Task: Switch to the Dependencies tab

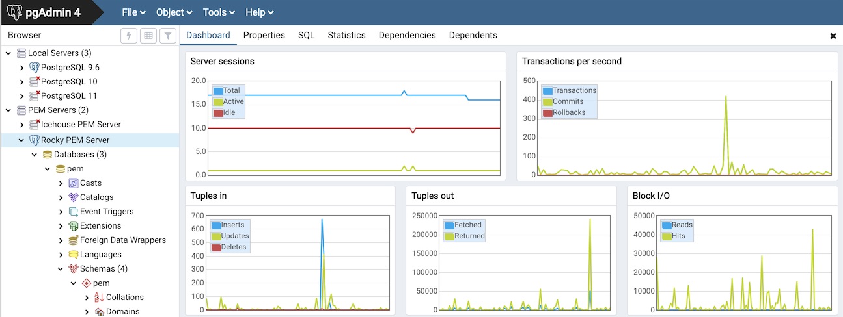Action: (x=408, y=36)
